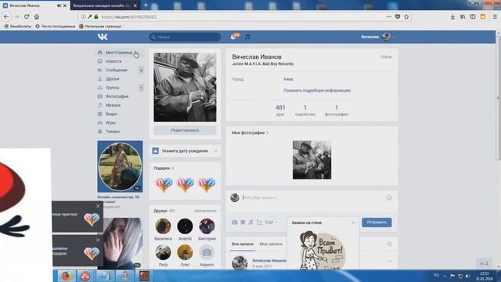Open Группы in left menu
Image resolution: width=501 pixels, height=282 pixels.
point(113,88)
